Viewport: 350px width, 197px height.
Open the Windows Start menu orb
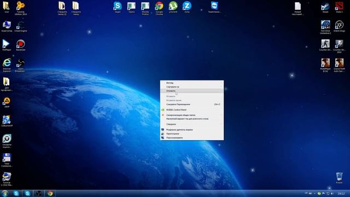click(4, 193)
